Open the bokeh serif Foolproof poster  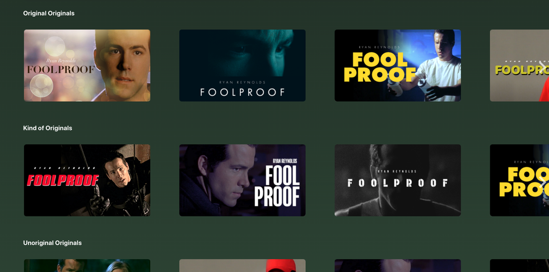point(87,65)
